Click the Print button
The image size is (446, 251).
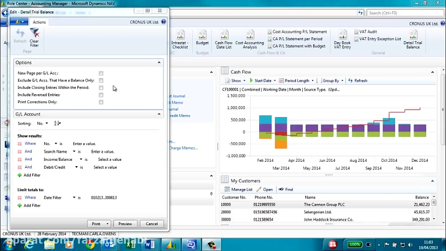pos(96,224)
